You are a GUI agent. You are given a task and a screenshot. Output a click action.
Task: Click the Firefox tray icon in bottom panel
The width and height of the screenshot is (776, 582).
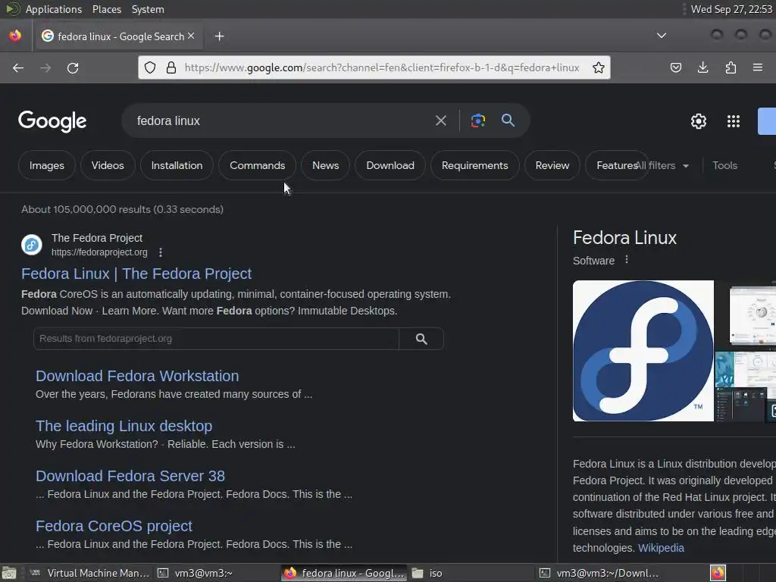pos(718,573)
